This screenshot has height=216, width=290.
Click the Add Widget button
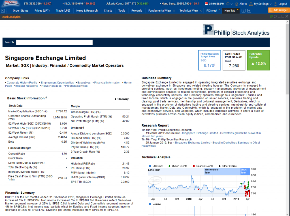[278, 10]
